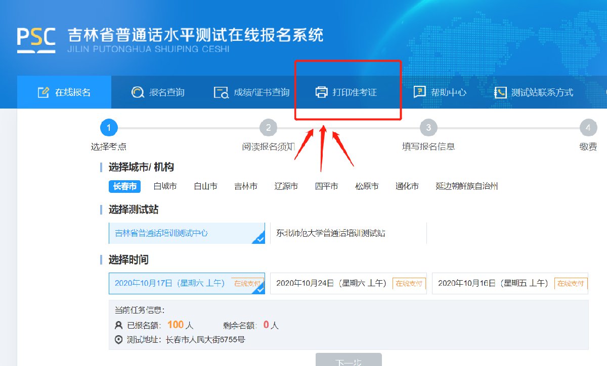Select city 吉林市
607x366 pixels.
246,186
